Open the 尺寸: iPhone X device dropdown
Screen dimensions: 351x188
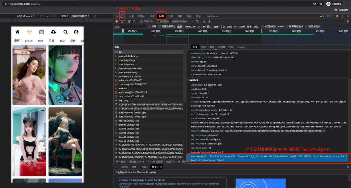point(26,16)
